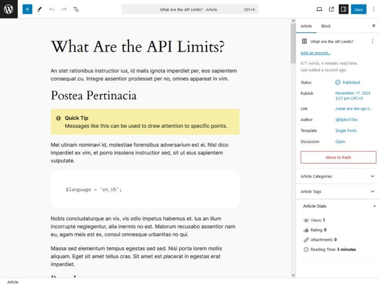The width and height of the screenshot is (379, 285).
Task: Open the Single Posts template option
Action: (x=346, y=130)
